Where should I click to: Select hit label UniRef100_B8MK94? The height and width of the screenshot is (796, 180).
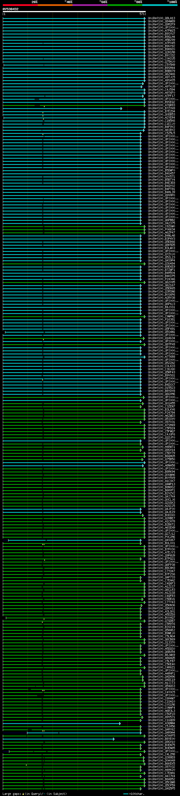(x=161, y=472)
